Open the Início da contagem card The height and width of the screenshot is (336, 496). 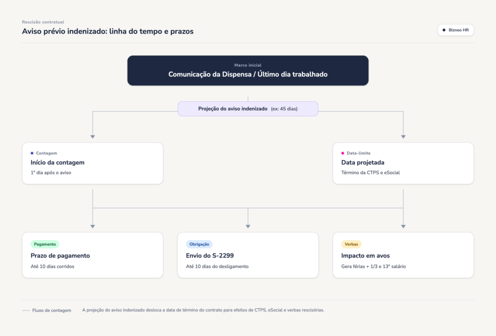coord(93,163)
